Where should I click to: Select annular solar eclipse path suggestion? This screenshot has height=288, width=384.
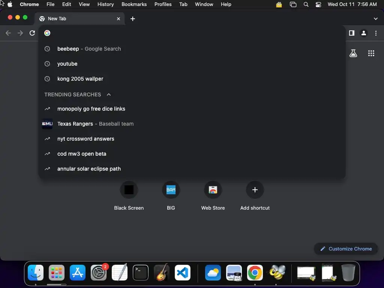192,169
